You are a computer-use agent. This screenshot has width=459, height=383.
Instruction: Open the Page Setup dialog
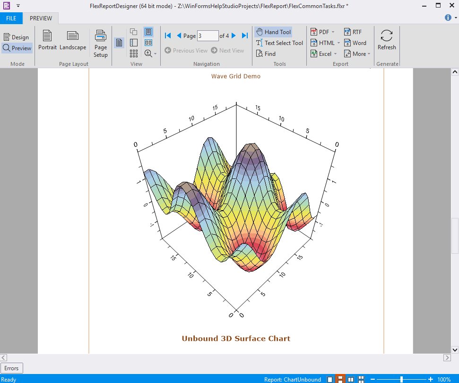point(101,44)
